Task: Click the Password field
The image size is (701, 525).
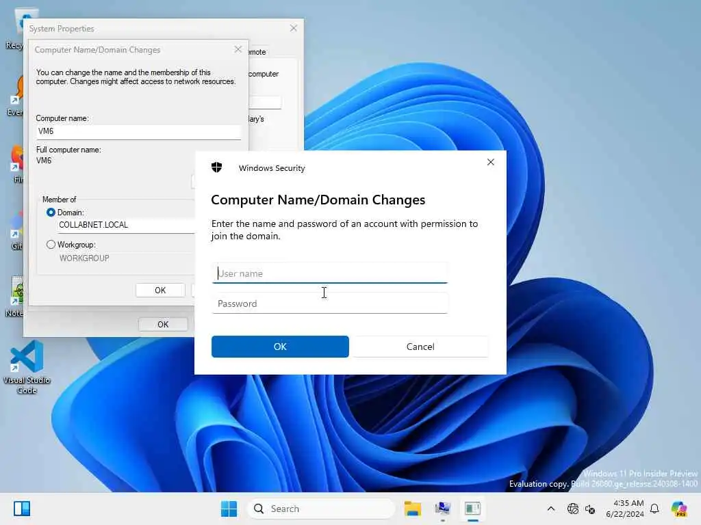Action: [x=329, y=304]
